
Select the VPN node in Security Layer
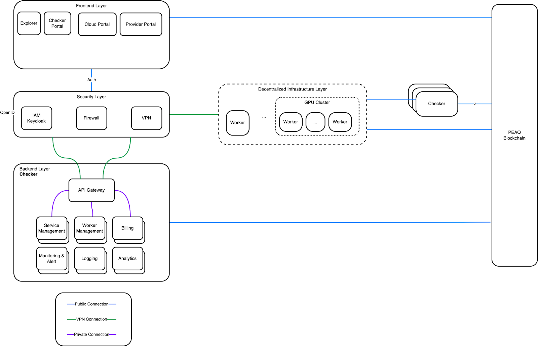click(147, 118)
